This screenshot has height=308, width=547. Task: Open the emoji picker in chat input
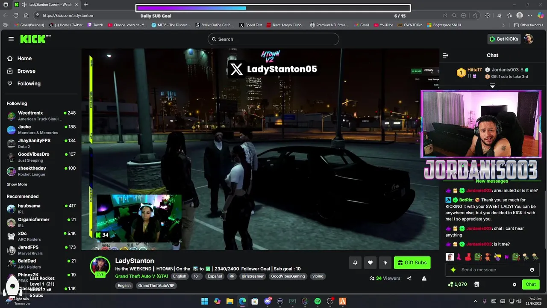532,270
